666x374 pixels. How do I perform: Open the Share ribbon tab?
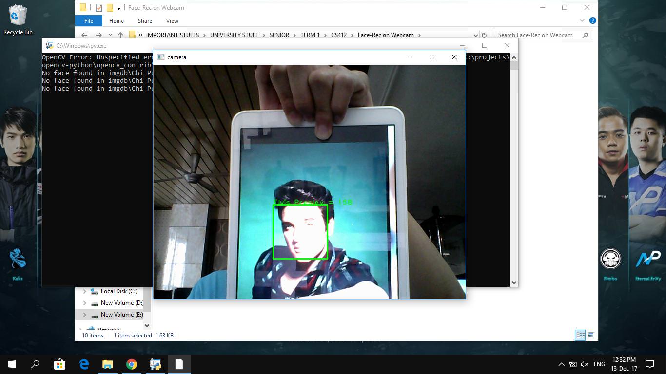pyautogui.click(x=145, y=21)
